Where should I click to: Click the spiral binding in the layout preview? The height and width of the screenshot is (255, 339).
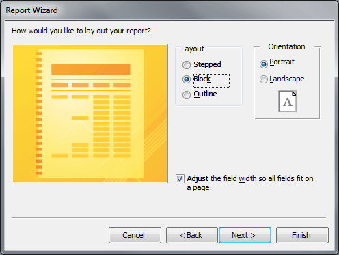39,113
